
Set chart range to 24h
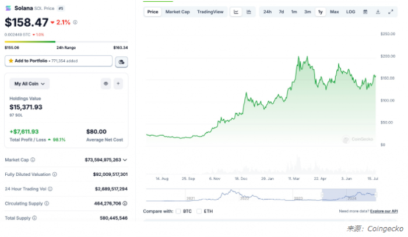[x=267, y=12]
